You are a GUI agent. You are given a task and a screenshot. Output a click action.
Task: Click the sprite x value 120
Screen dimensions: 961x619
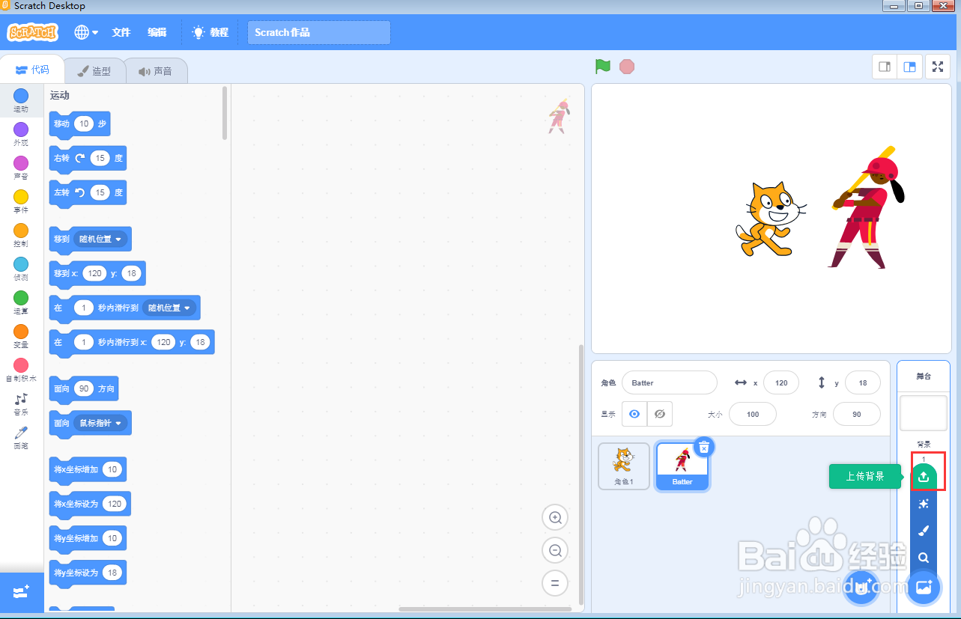point(781,382)
